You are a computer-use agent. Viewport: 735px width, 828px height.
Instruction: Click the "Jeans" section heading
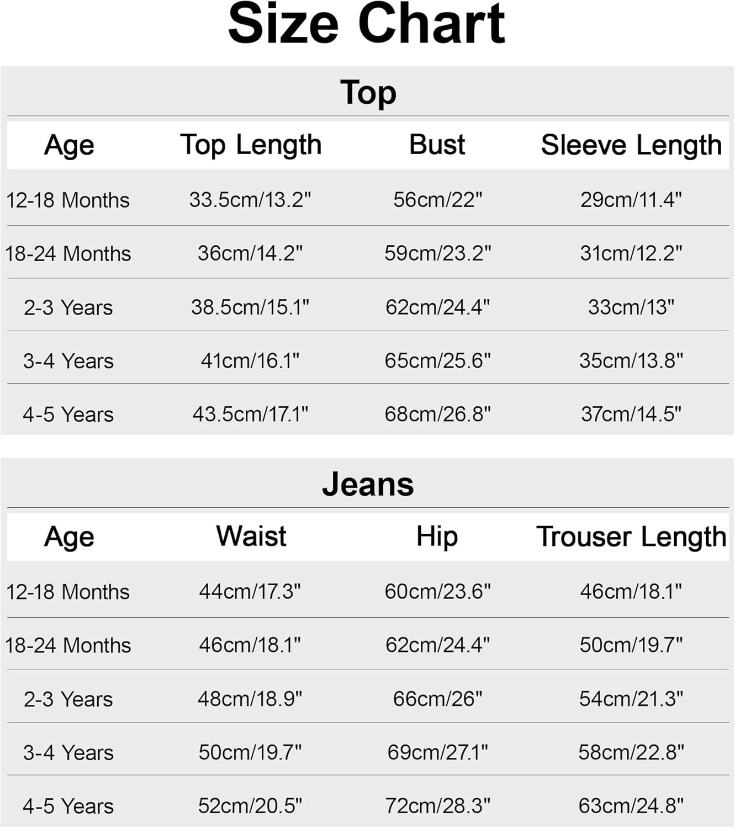[x=368, y=484]
